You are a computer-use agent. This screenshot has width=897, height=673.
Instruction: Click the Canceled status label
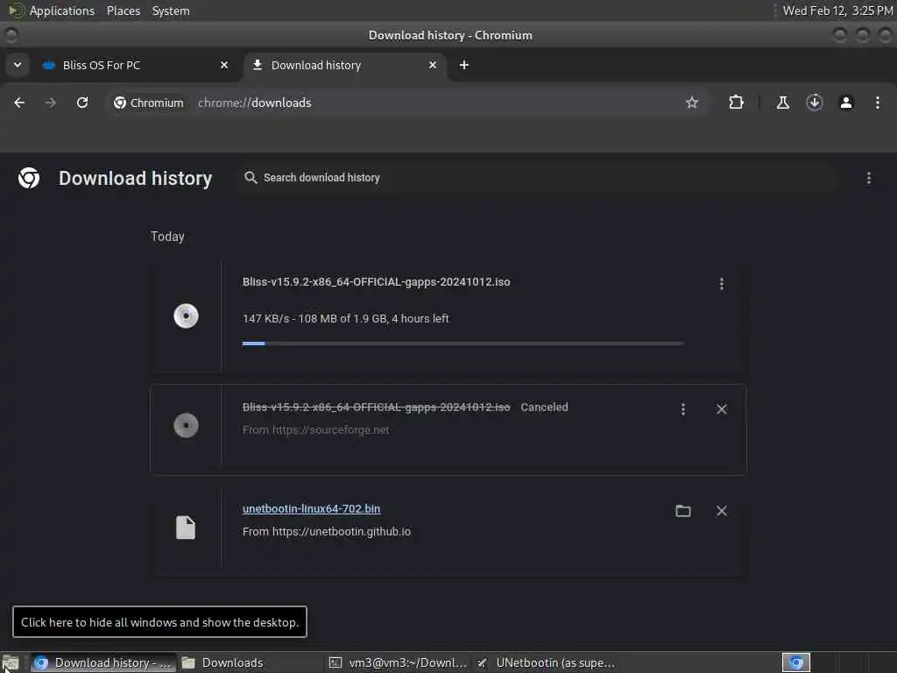click(544, 407)
